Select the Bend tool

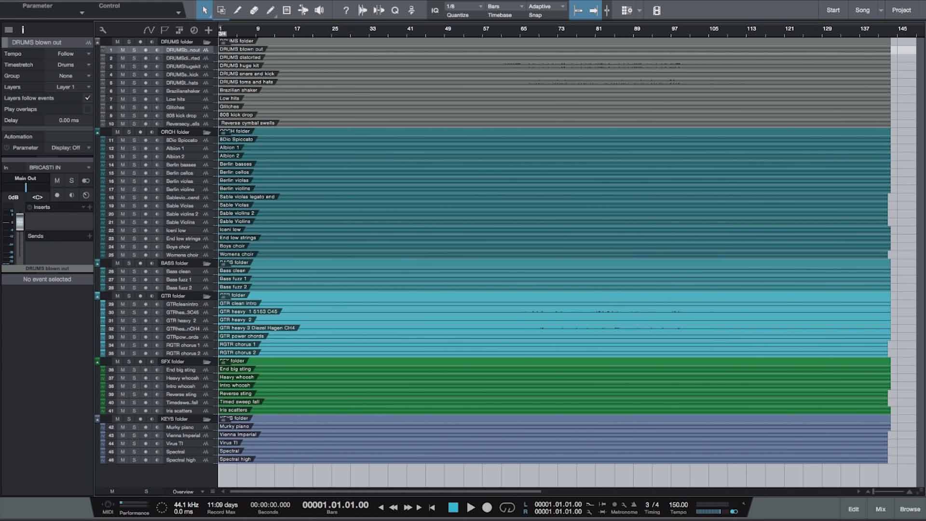(303, 10)
